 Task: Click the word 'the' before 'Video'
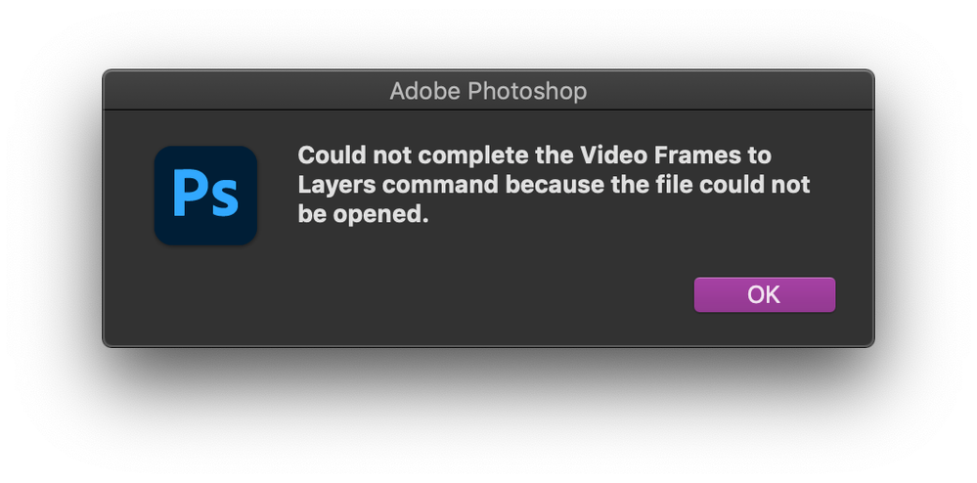555,154
